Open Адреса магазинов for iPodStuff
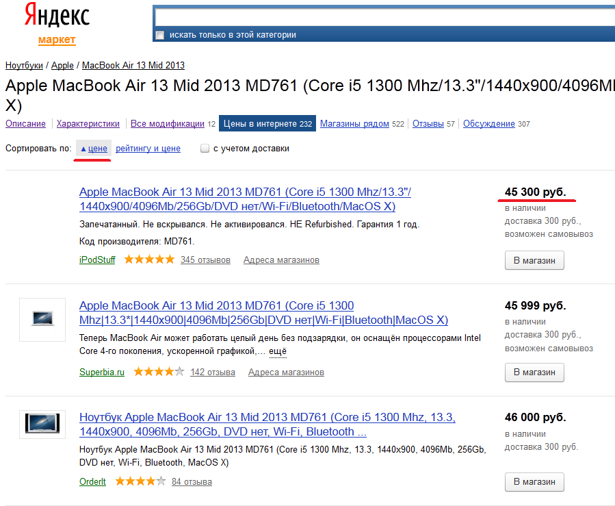Screen dimensions: 615x506 [x=281, y=260]
